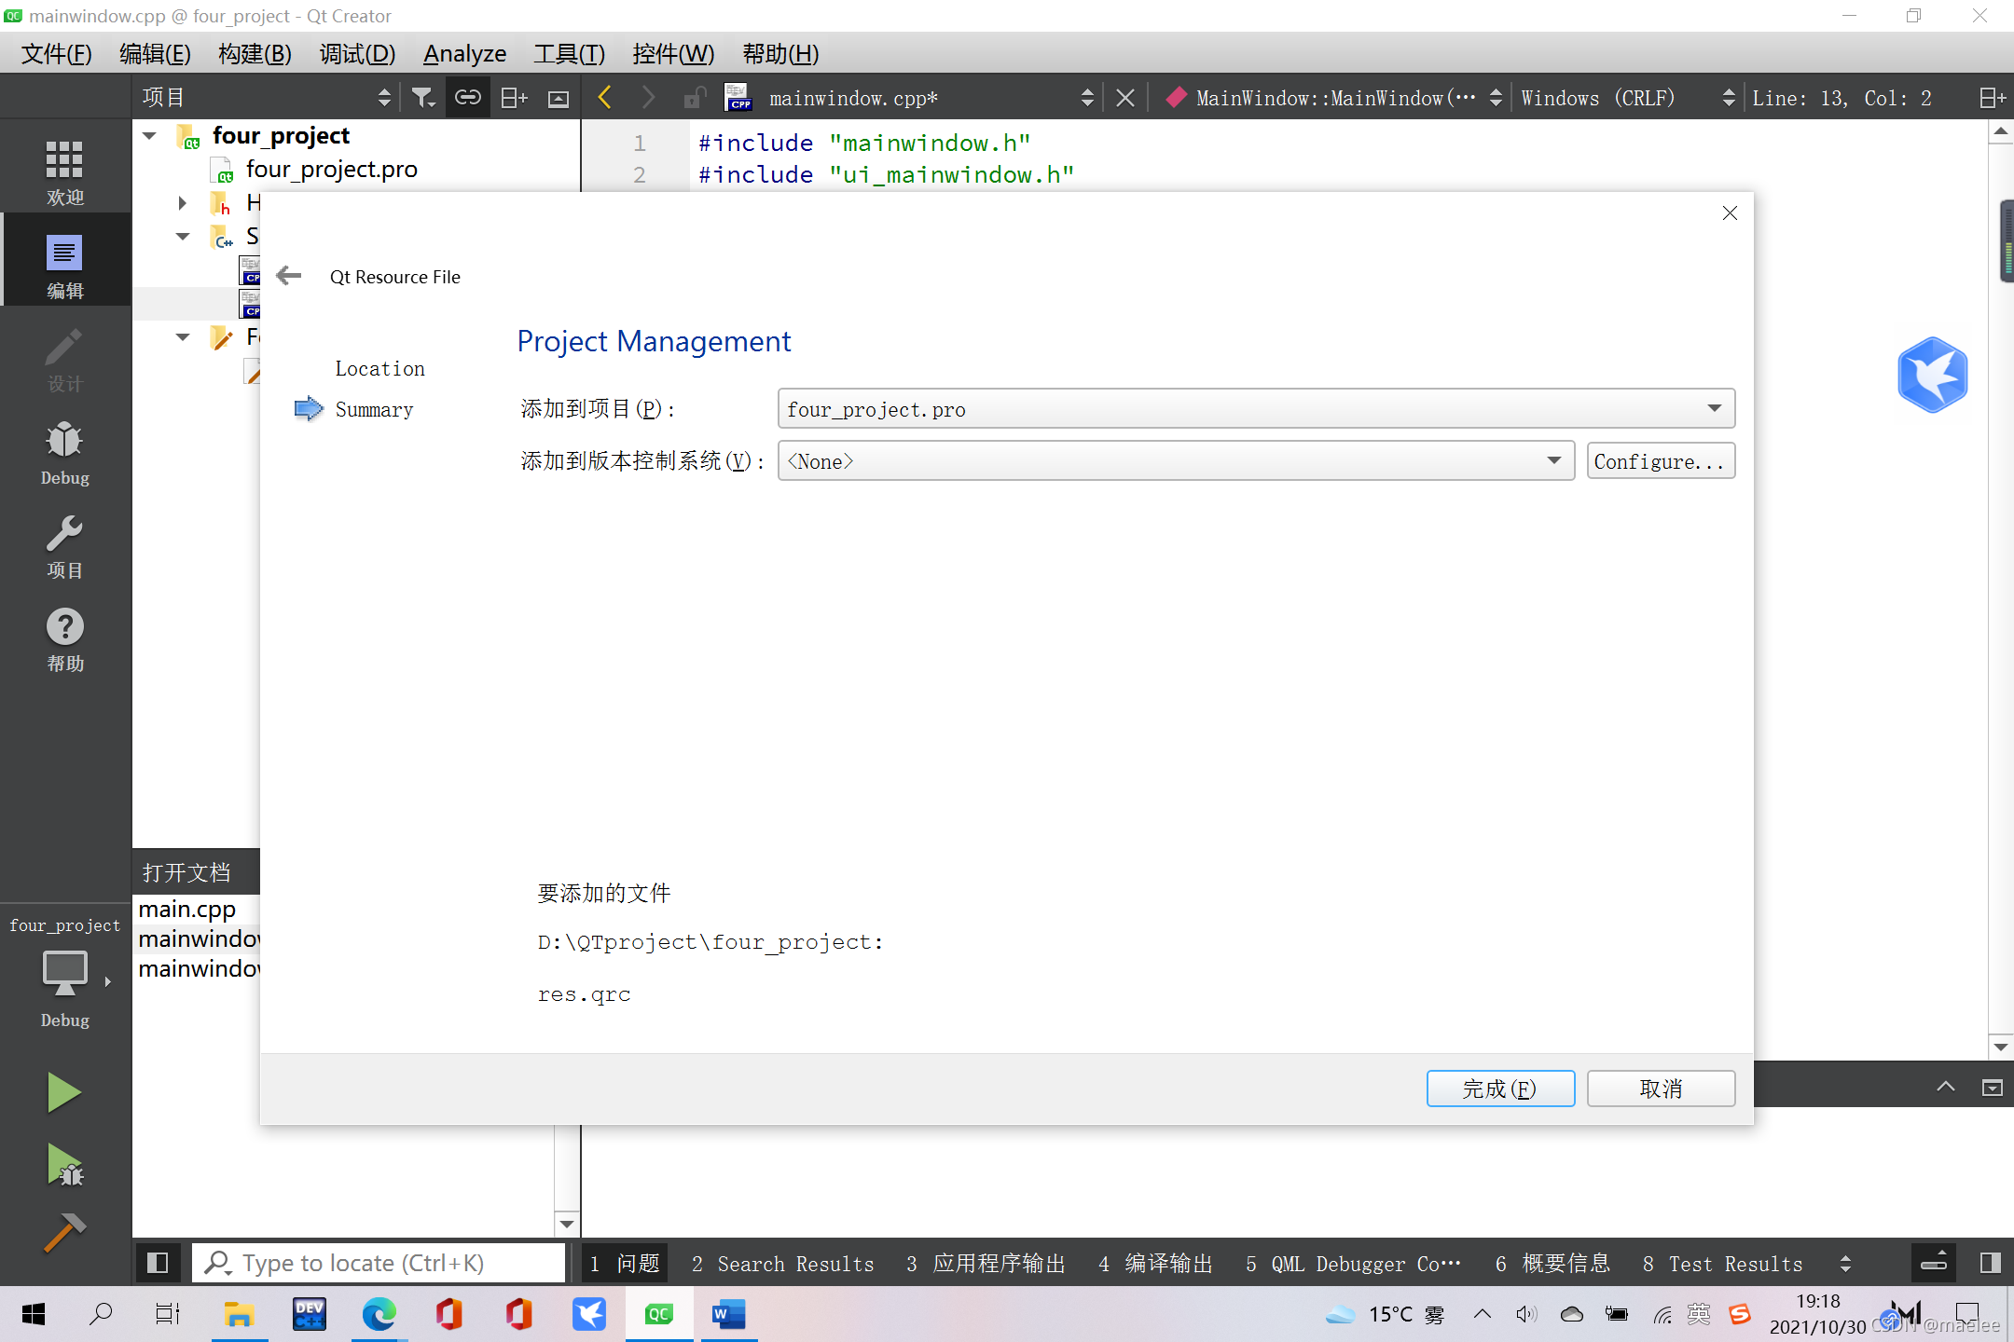
Task: Start debugging with run-bug icon
Action: (63, 1165)
